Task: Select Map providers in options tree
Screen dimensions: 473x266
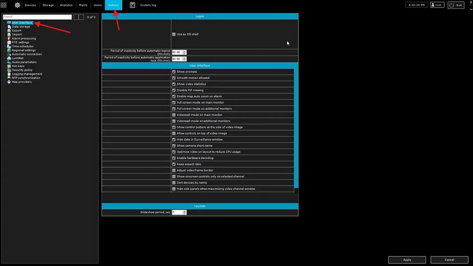Action: (x=22, y=81)
